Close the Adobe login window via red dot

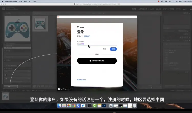click(58, 17)
